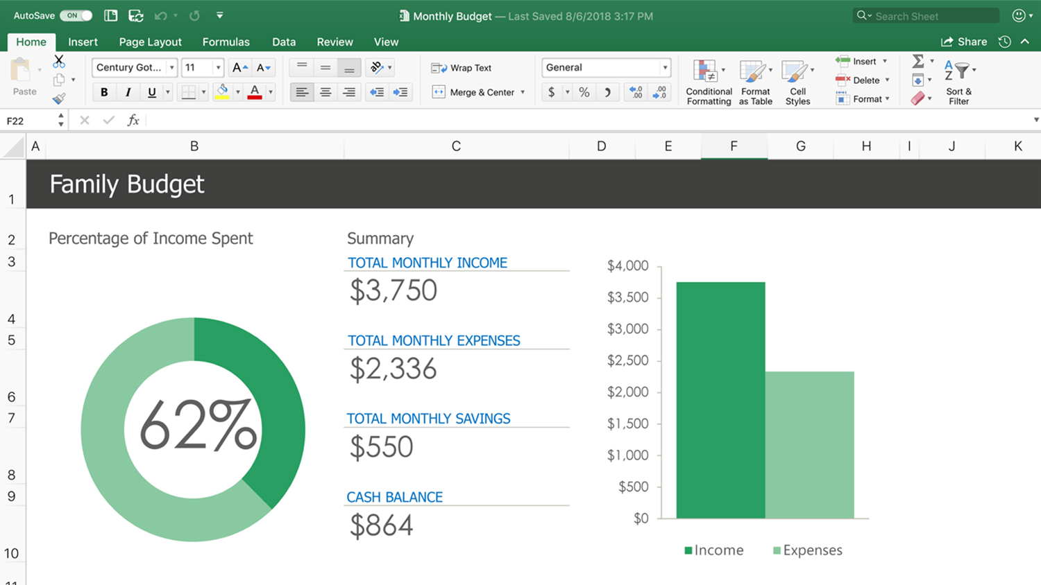Click the Wrap Text button
The height and width of the screenshot is (585, 1041).
pos(462,68)
